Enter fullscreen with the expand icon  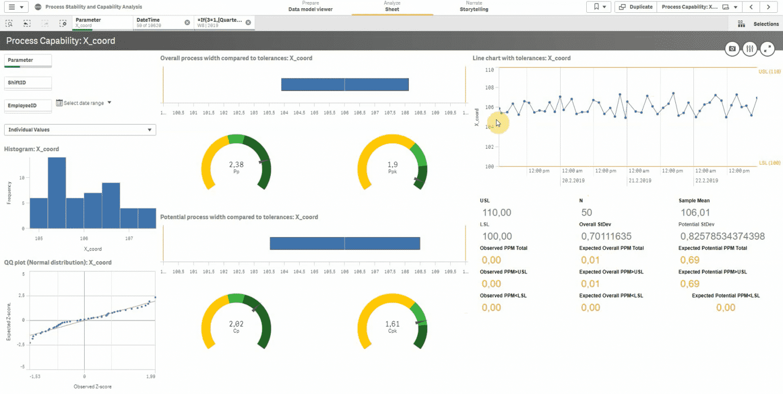(767, 49)
